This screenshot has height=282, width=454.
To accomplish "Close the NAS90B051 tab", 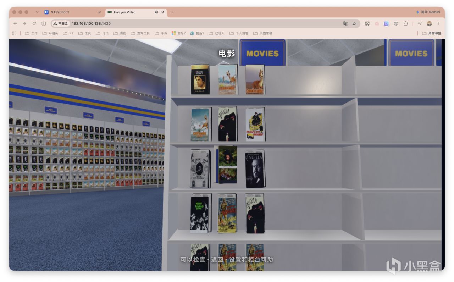I will pos(99,12).
